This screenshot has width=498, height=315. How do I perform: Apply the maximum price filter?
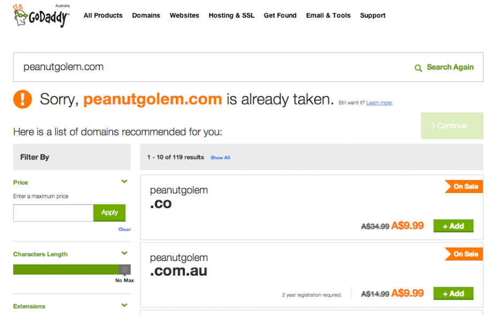tap(109, 212)
